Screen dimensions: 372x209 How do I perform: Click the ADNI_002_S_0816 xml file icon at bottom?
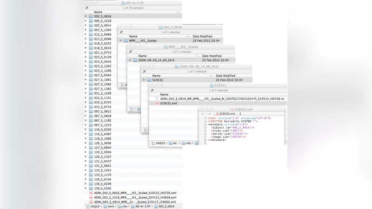(x=91, y=193)
